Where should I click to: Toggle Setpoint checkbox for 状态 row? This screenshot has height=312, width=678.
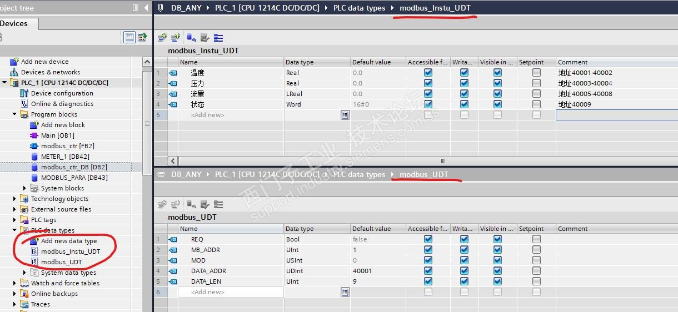pyautogui.click(x=536, y=104)
